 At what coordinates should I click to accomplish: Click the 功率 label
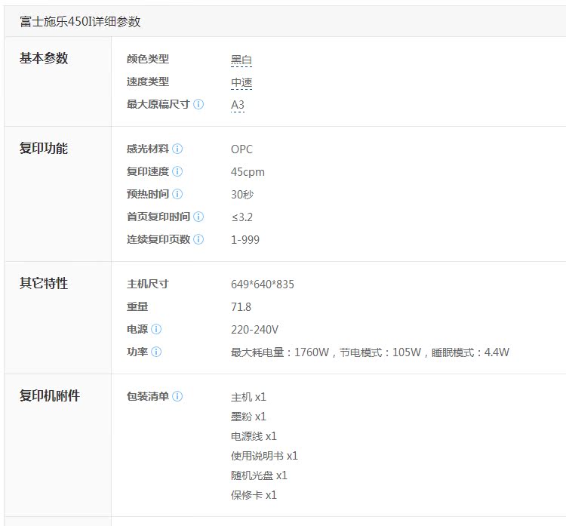click(x=137, y=352)
